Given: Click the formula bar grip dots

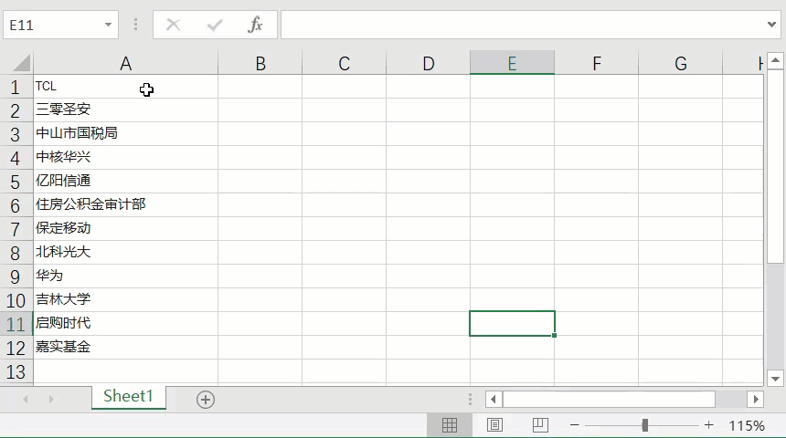Looking at the screenshot, I should coord(135,25).
